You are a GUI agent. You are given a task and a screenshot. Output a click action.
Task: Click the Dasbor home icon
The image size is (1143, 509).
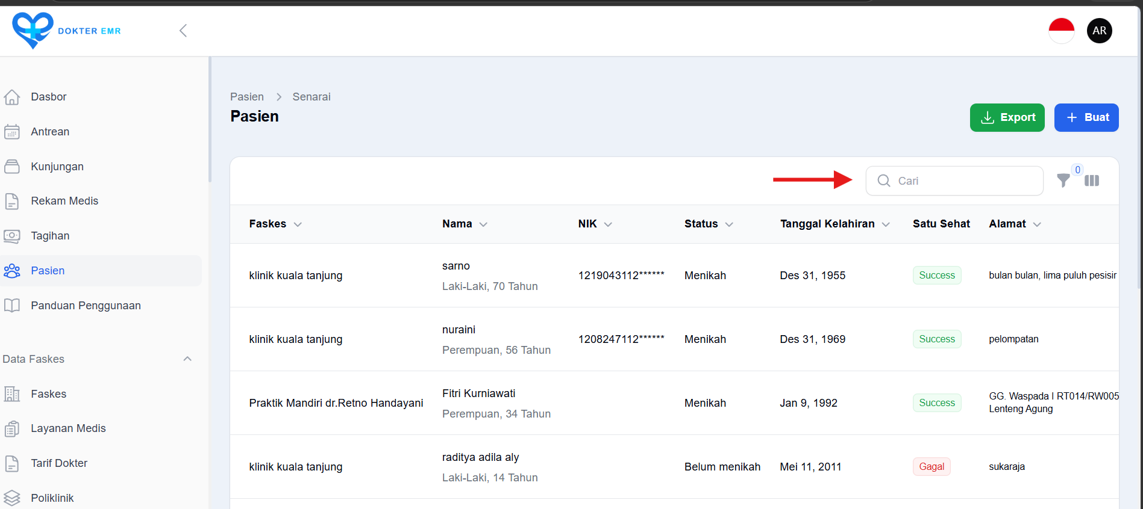click(12, 97)
